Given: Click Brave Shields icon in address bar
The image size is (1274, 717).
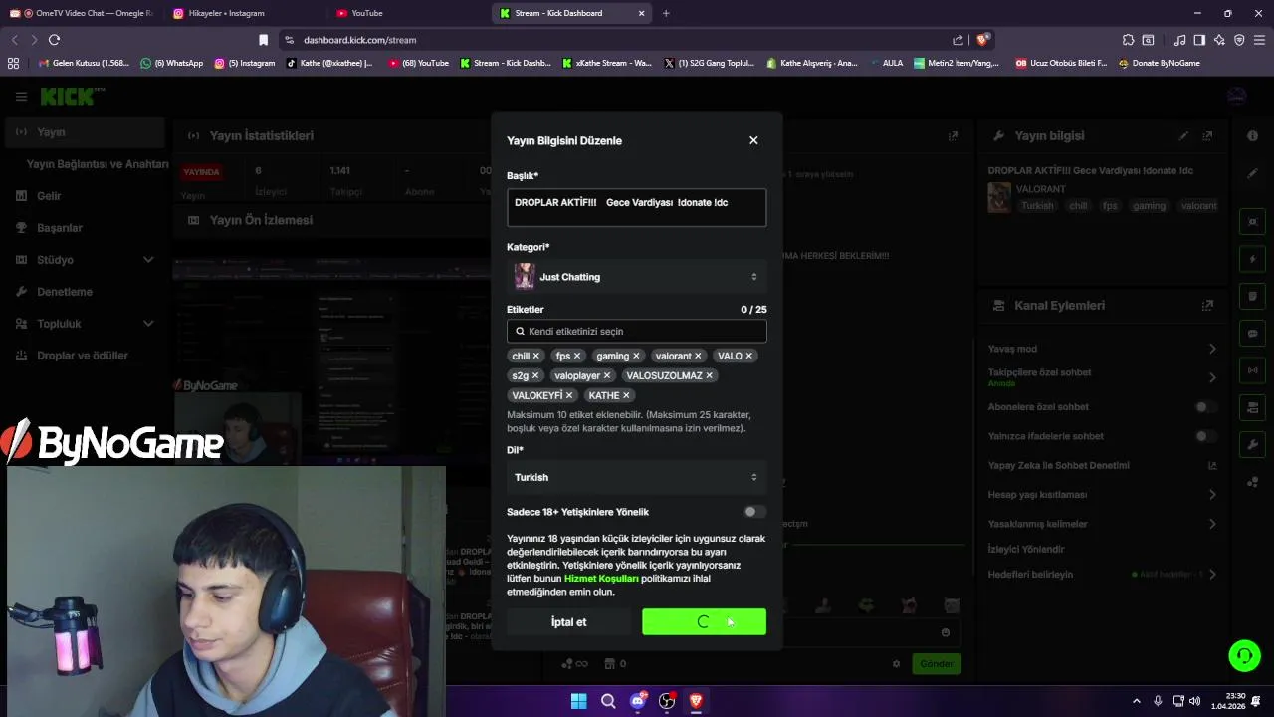Looking at the screenshot, I should coord(982,40).
